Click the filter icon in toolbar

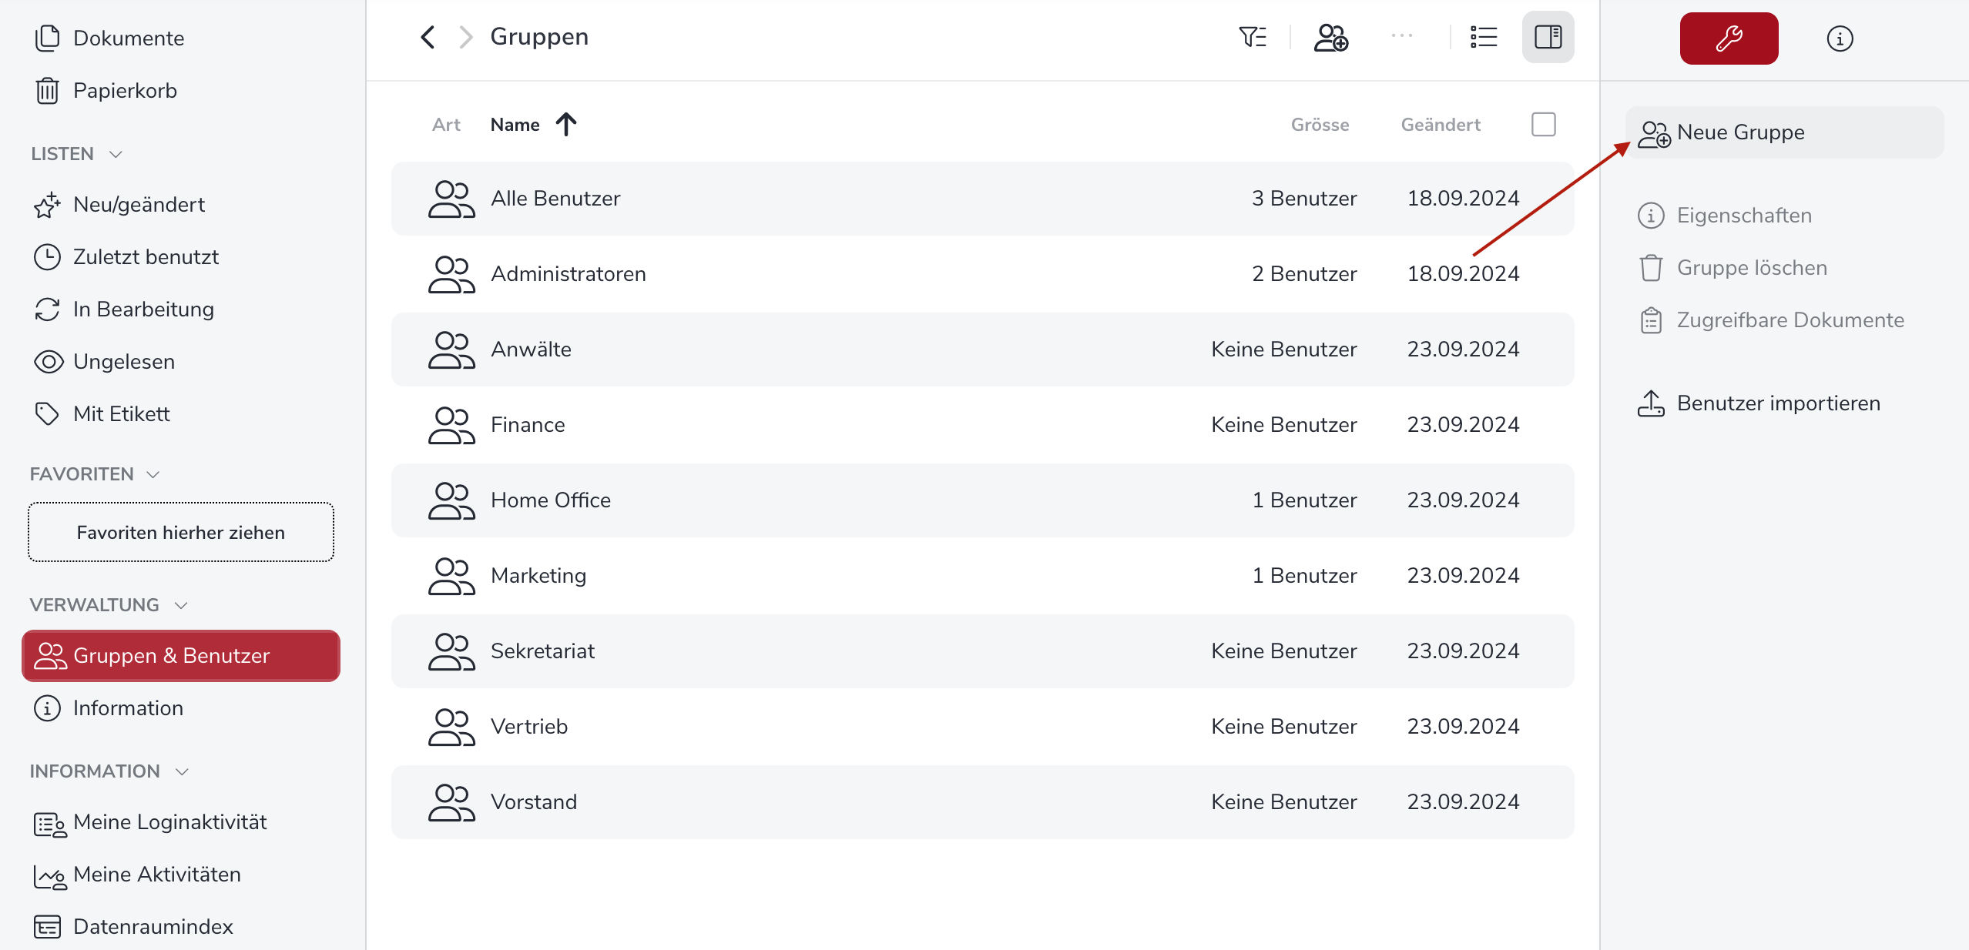tap(1253, 37)
